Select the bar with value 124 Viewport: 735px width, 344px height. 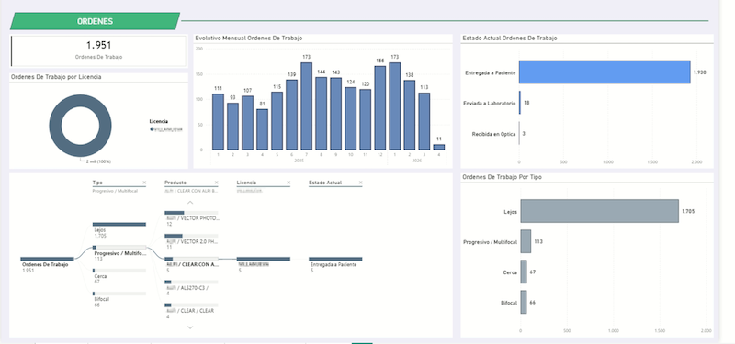point(351,118)
